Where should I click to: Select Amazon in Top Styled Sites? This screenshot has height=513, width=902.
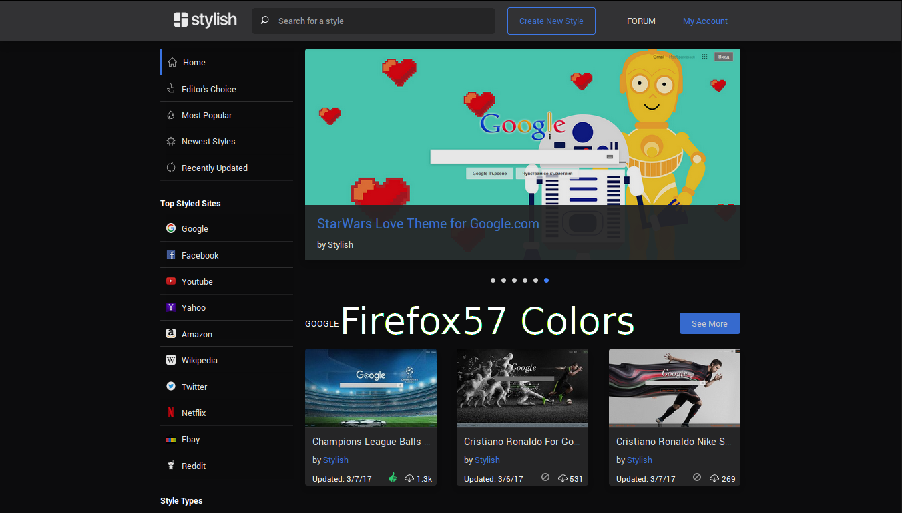(x=226, y=334)
